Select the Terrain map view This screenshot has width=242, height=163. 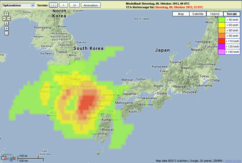point(232,14)
